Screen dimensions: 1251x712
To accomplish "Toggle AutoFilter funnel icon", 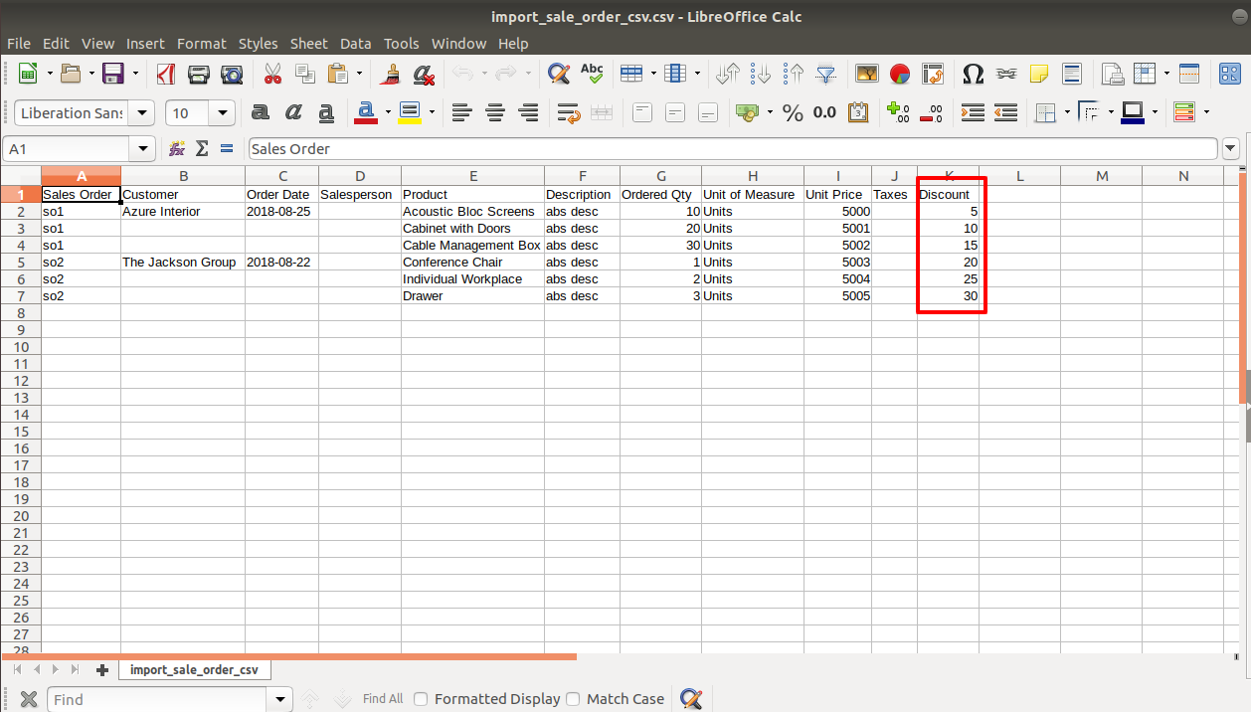I will click(x=826, y=74).
